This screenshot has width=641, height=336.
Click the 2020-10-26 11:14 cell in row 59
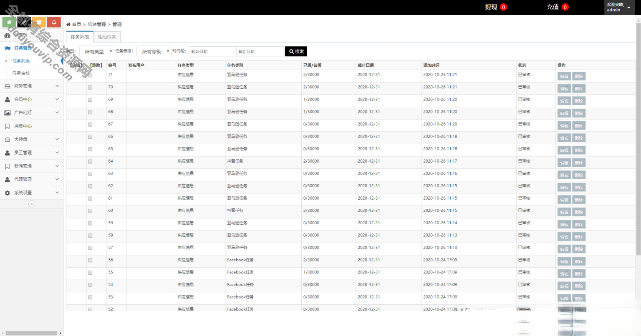[x=440, y=223]
